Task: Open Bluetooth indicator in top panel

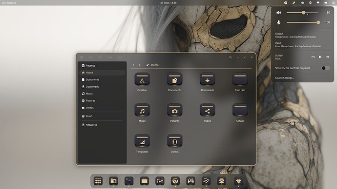Action: pos(310,3)
